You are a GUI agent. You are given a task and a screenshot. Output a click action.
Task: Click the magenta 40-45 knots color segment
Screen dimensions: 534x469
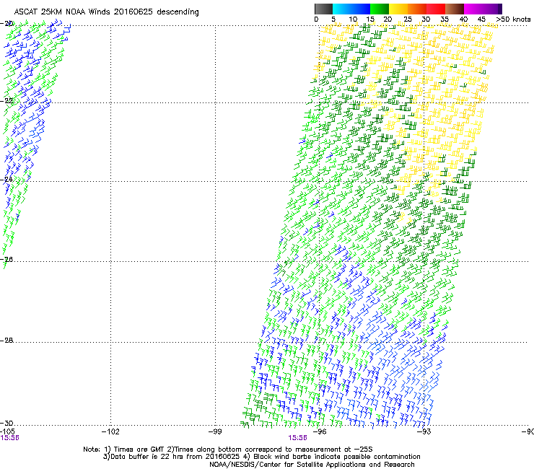click(x=473, y=9)
